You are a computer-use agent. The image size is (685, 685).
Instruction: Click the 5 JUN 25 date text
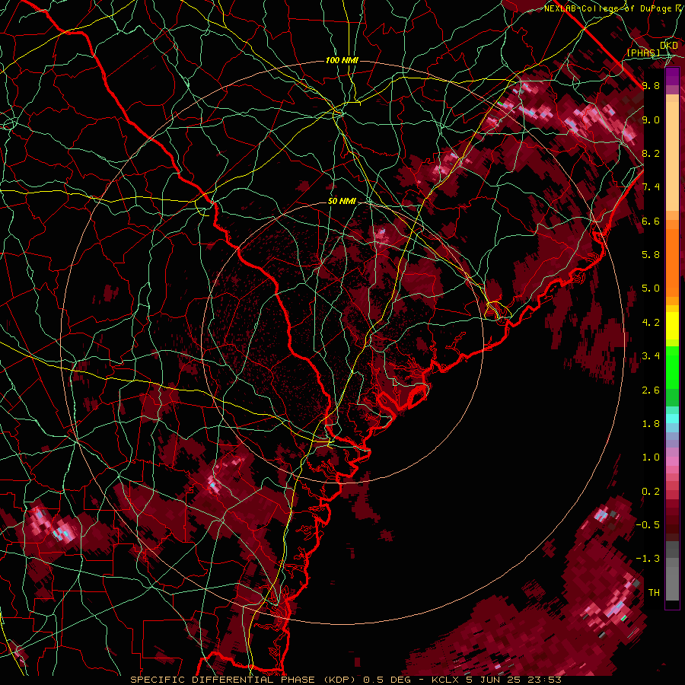click(492, 680)
